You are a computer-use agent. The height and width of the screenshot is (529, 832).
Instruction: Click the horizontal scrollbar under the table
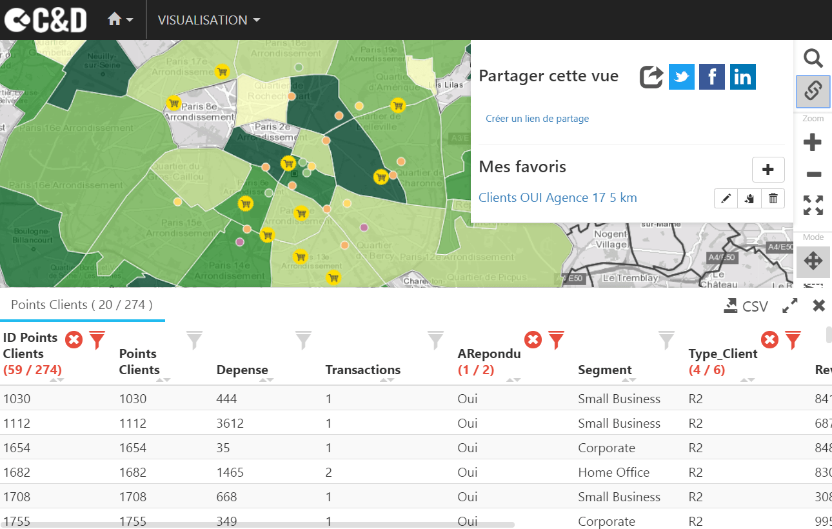pos(258,524)
